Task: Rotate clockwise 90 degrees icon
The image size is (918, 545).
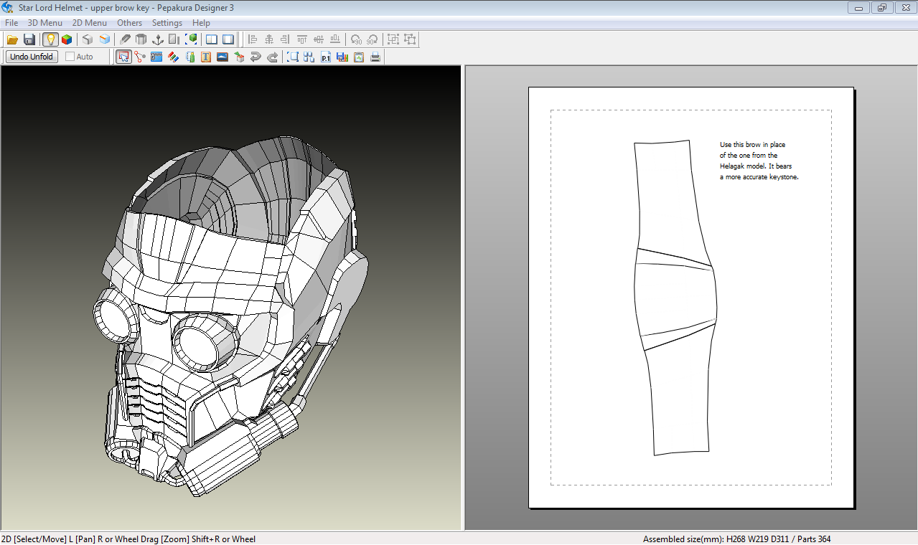Action: (373, 39)
